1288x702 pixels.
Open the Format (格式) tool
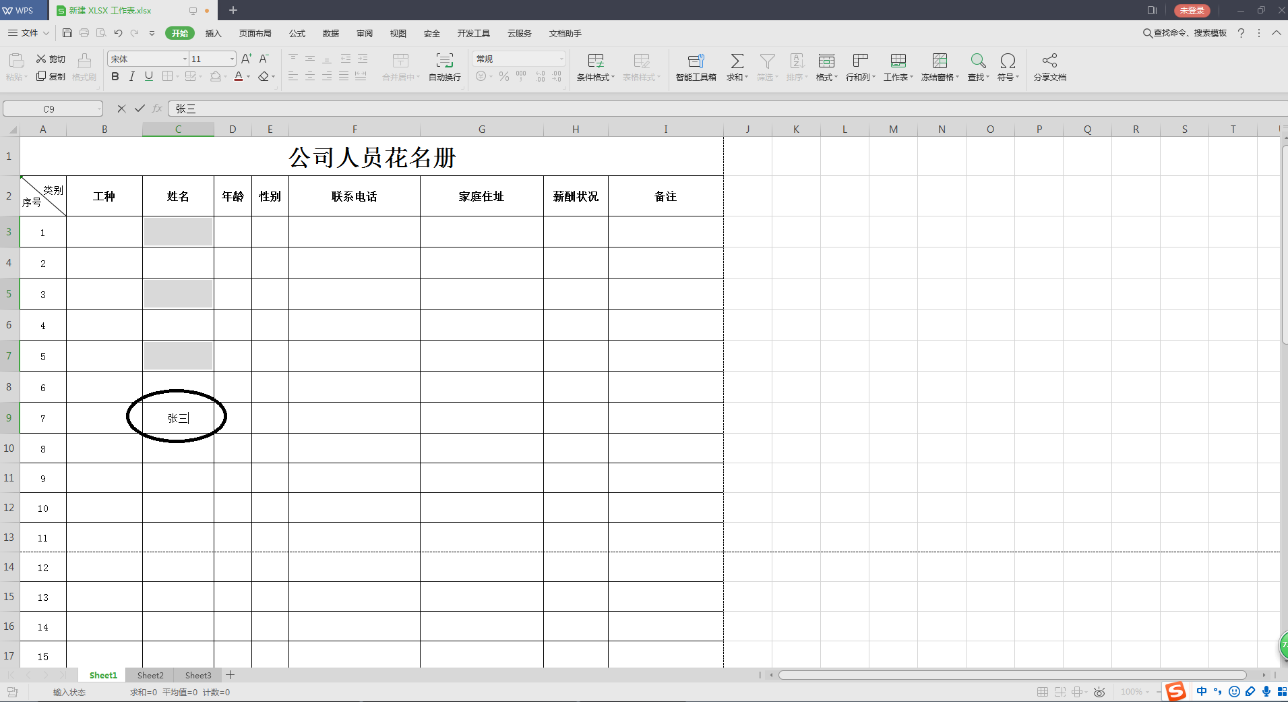coord(826,68)
